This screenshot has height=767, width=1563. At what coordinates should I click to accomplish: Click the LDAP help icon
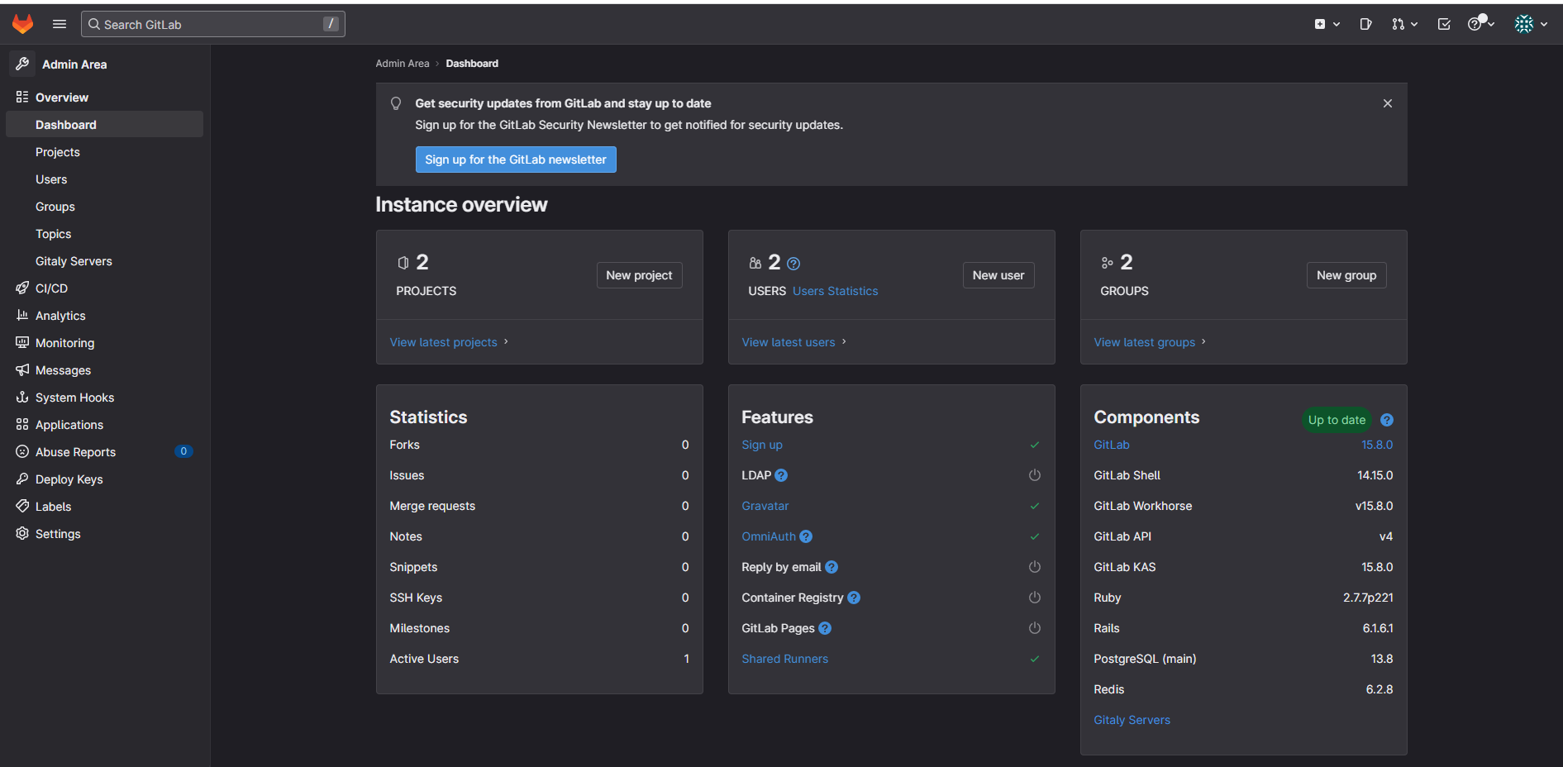[x=781, y=475]
